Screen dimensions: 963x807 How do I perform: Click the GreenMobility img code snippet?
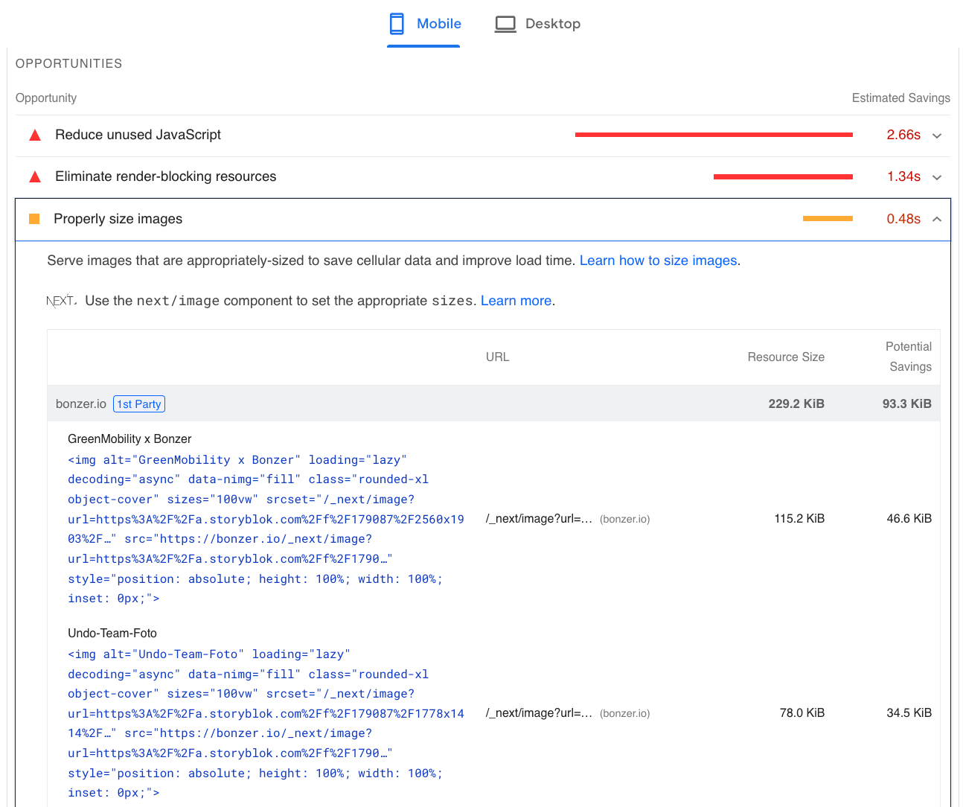tap(266, 529)
